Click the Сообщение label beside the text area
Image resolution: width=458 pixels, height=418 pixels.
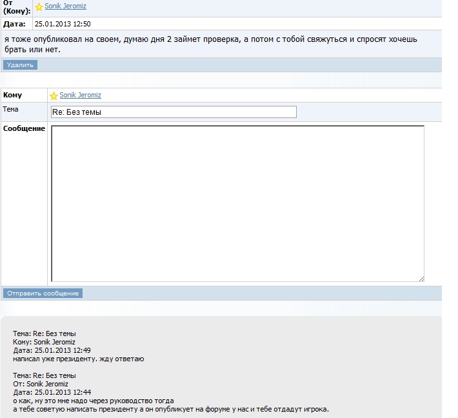24,128
